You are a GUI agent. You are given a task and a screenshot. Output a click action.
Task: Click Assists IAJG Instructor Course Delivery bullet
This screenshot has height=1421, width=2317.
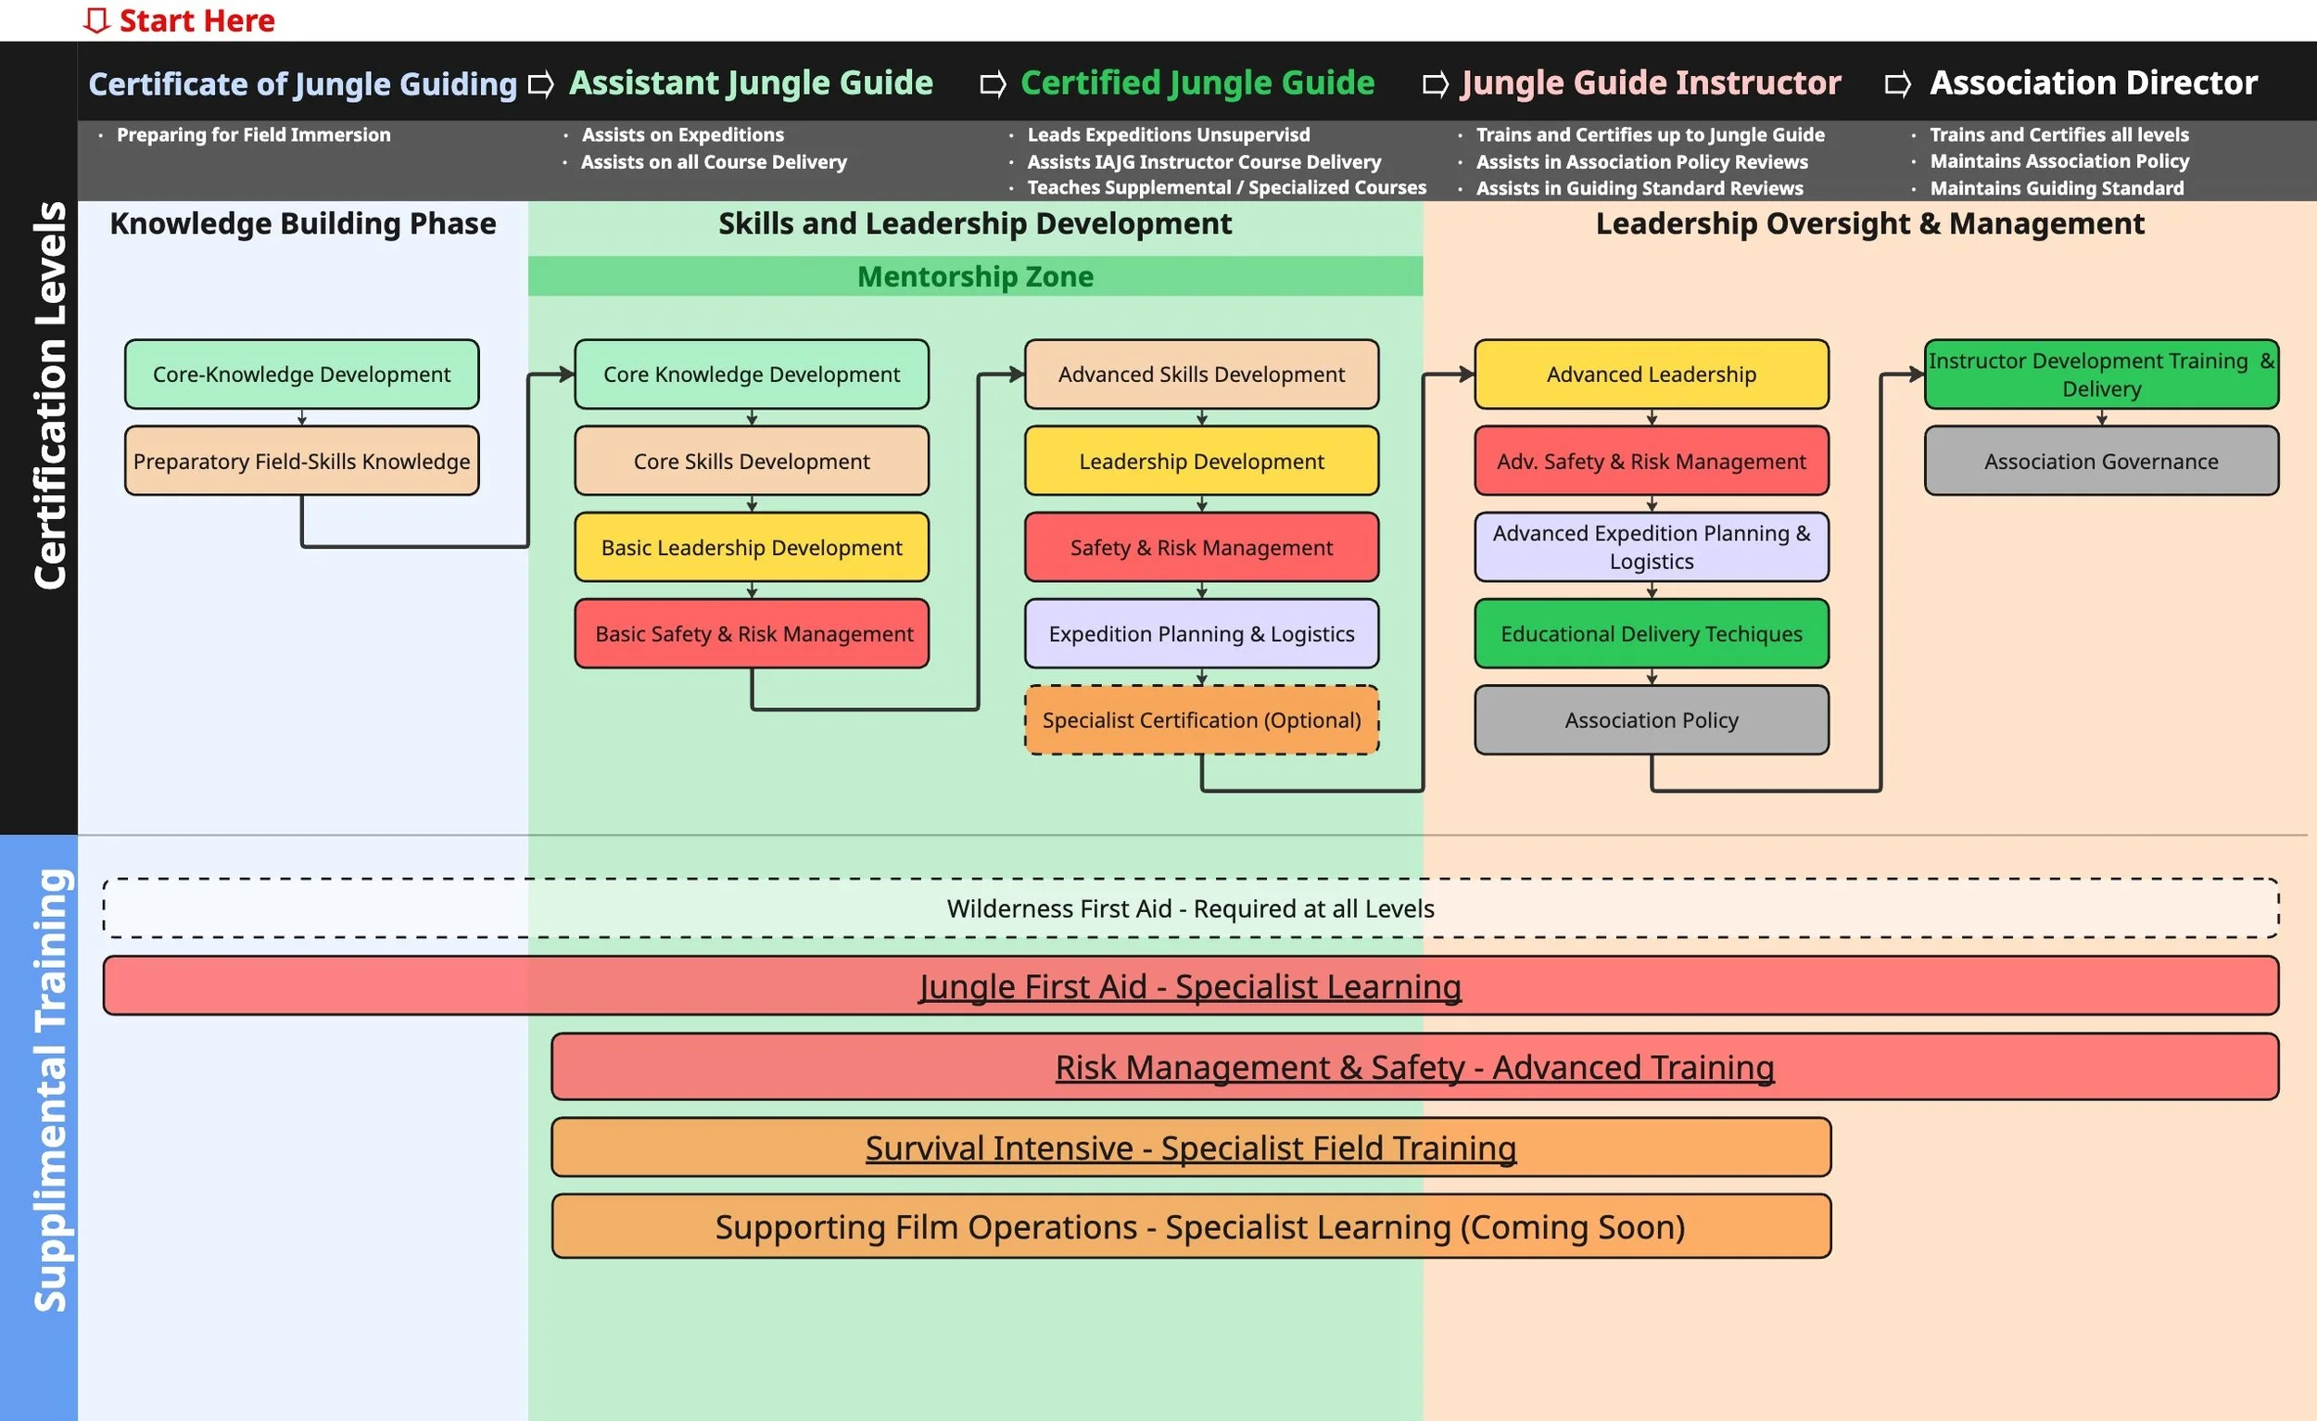[x=1204, y=162]
